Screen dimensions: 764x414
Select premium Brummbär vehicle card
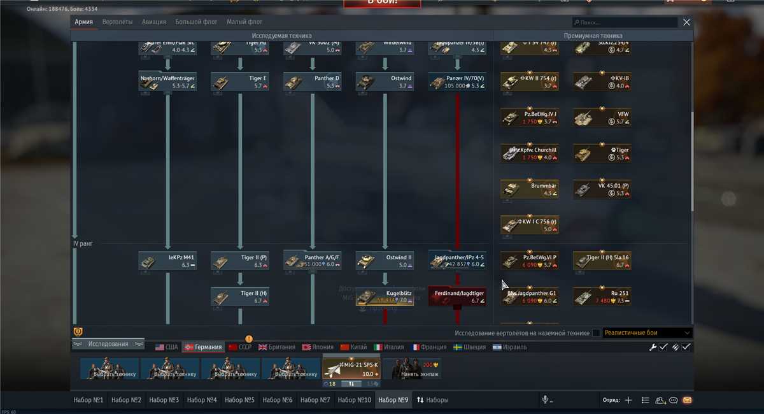530,189
